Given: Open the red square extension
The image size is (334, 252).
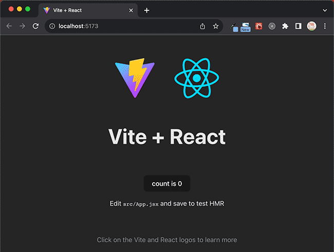Looking at the screenshot, I should (258, 26).
